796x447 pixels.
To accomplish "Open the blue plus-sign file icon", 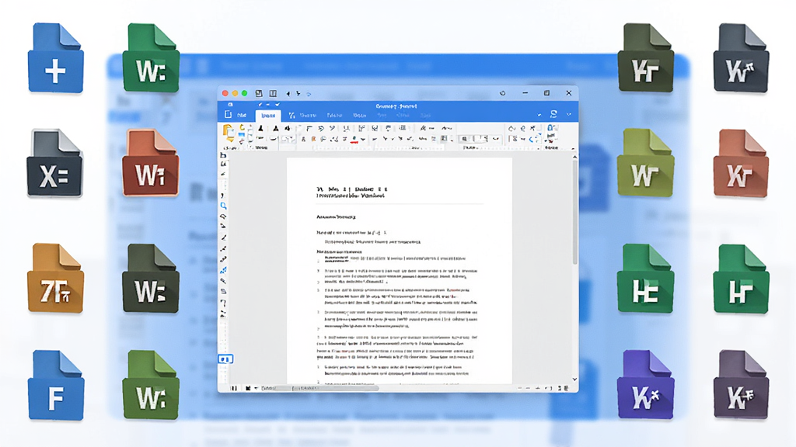I will click(x=55, y=58).
